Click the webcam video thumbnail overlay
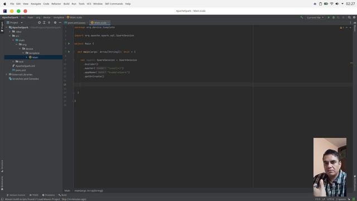 (x=330, y=167)
